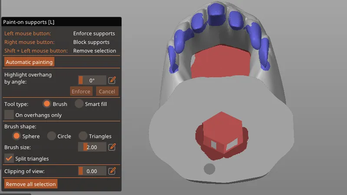Edit the highlight overhang angle value icon
This screenshot has width=347, height=195.
tap(112, 80)
